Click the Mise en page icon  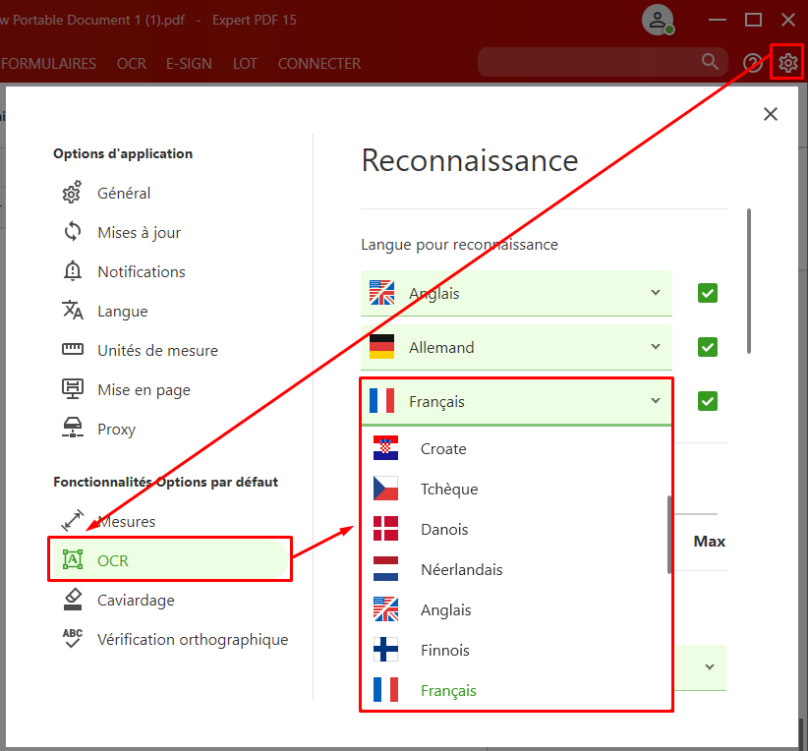tap(73, 388)
